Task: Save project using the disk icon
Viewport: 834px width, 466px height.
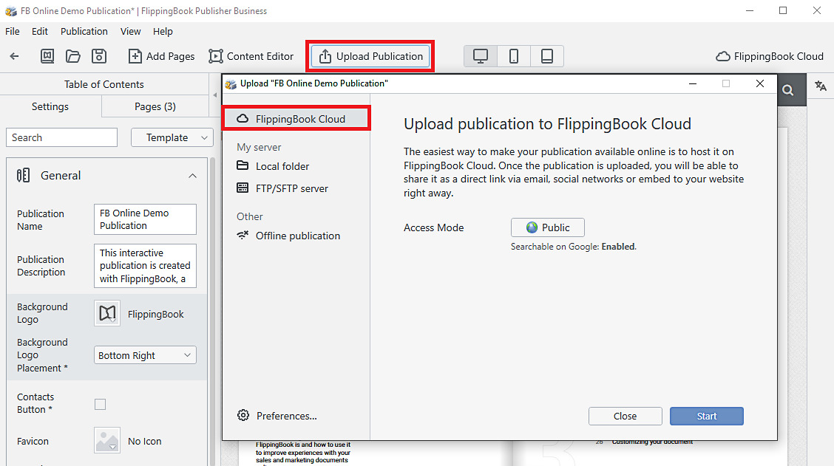Action: (x=99, y=56)
